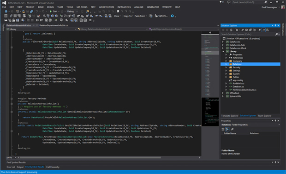Click the Home icon in Solution Explorer
Viewport: 286px width, 174px height.
[231, 30]
